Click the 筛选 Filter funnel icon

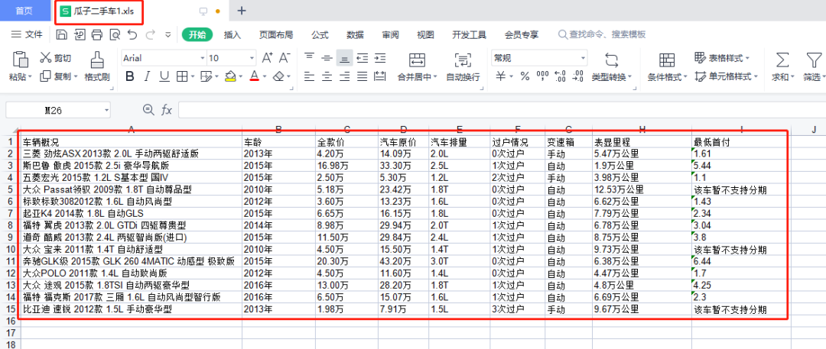[x=815, y=60]
